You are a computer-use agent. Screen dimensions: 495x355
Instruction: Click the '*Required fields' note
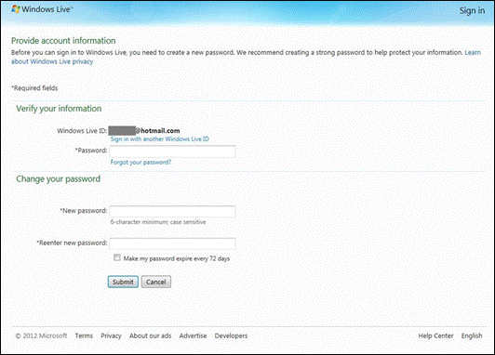pos(34,88)
